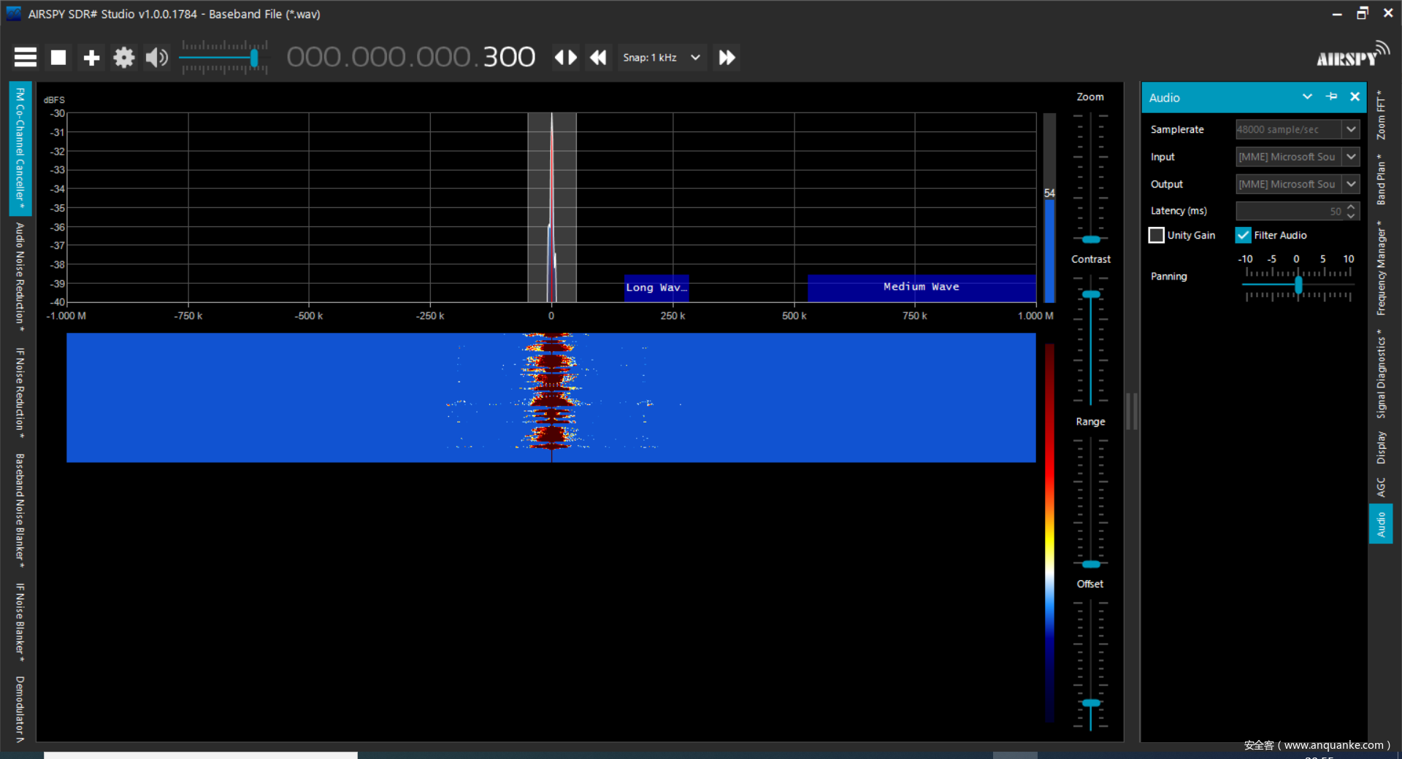Decrease latency with the down stepper
This screenshot has height=759, width=1402.
(x=1351, y=215)
